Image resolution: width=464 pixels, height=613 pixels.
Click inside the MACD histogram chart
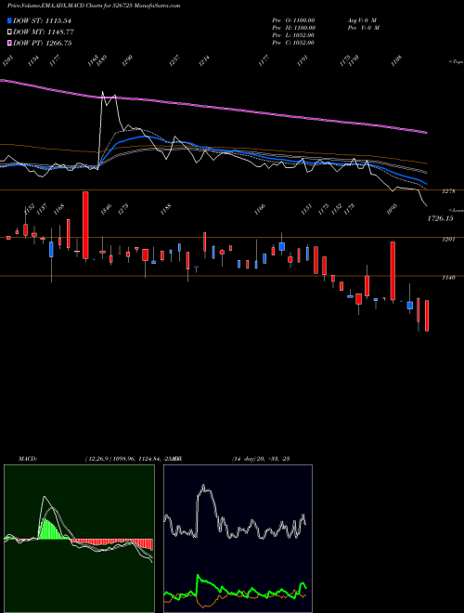coord(79,539)
